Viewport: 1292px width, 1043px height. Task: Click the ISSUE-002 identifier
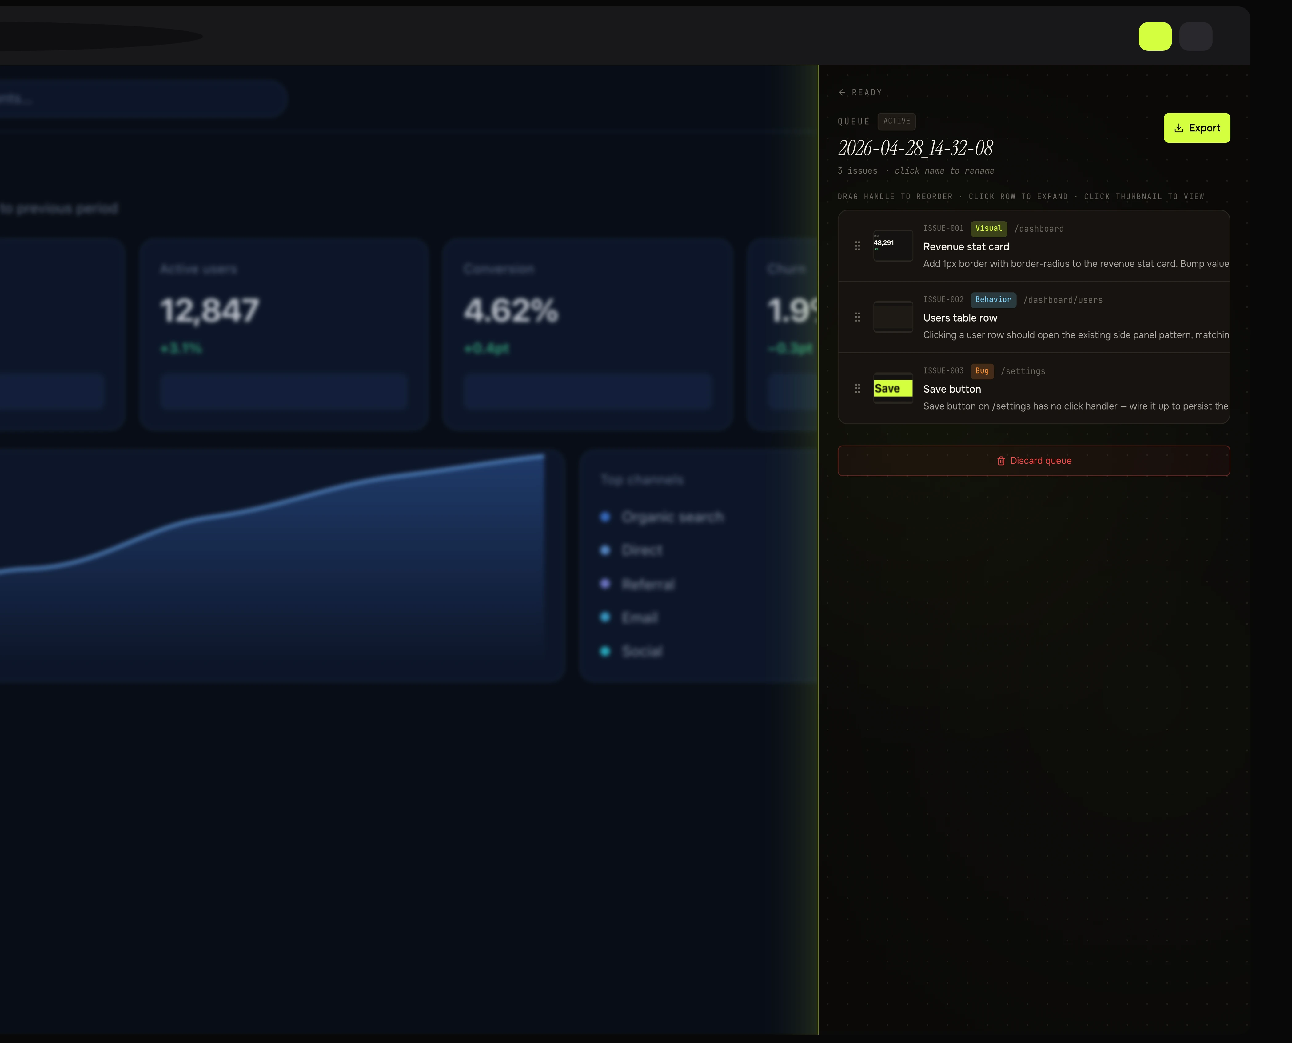click(943, 300)
